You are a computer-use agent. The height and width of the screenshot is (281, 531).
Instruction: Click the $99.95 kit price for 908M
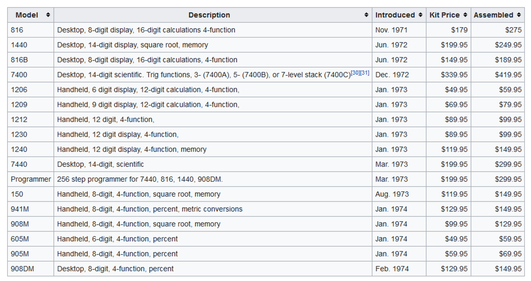coord(456,224)
